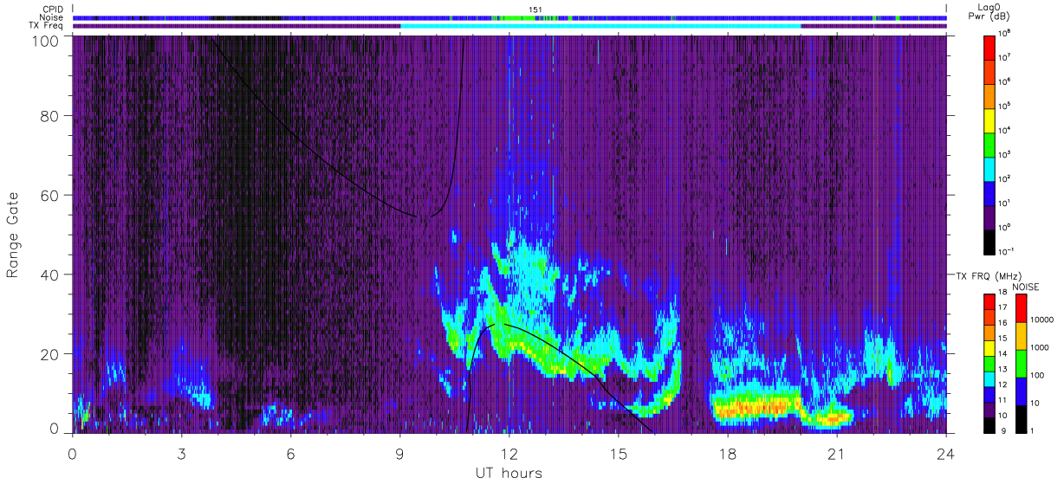
Task: Click the 'NOISE' legend title
Action: pos(1027,286)
